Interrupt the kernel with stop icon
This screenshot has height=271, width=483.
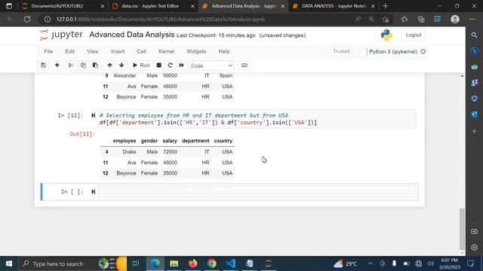pyautogui.click(x=159, y=65)
